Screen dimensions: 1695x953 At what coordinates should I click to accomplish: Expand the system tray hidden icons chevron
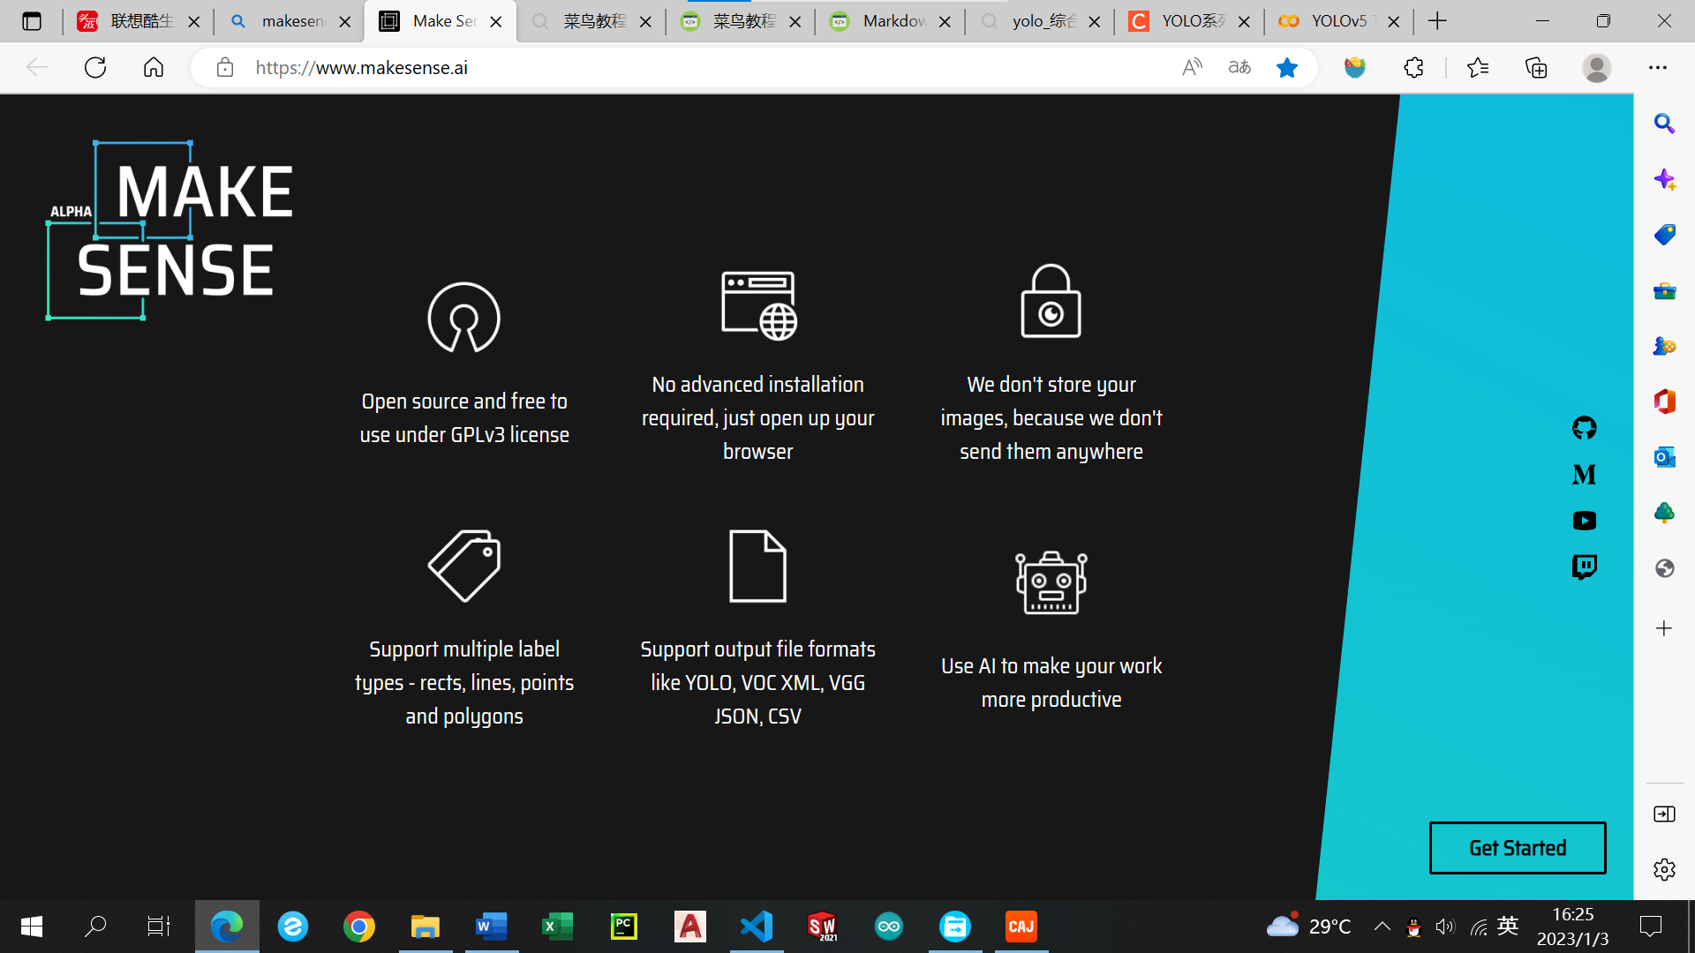click(x=1382, y=926)
